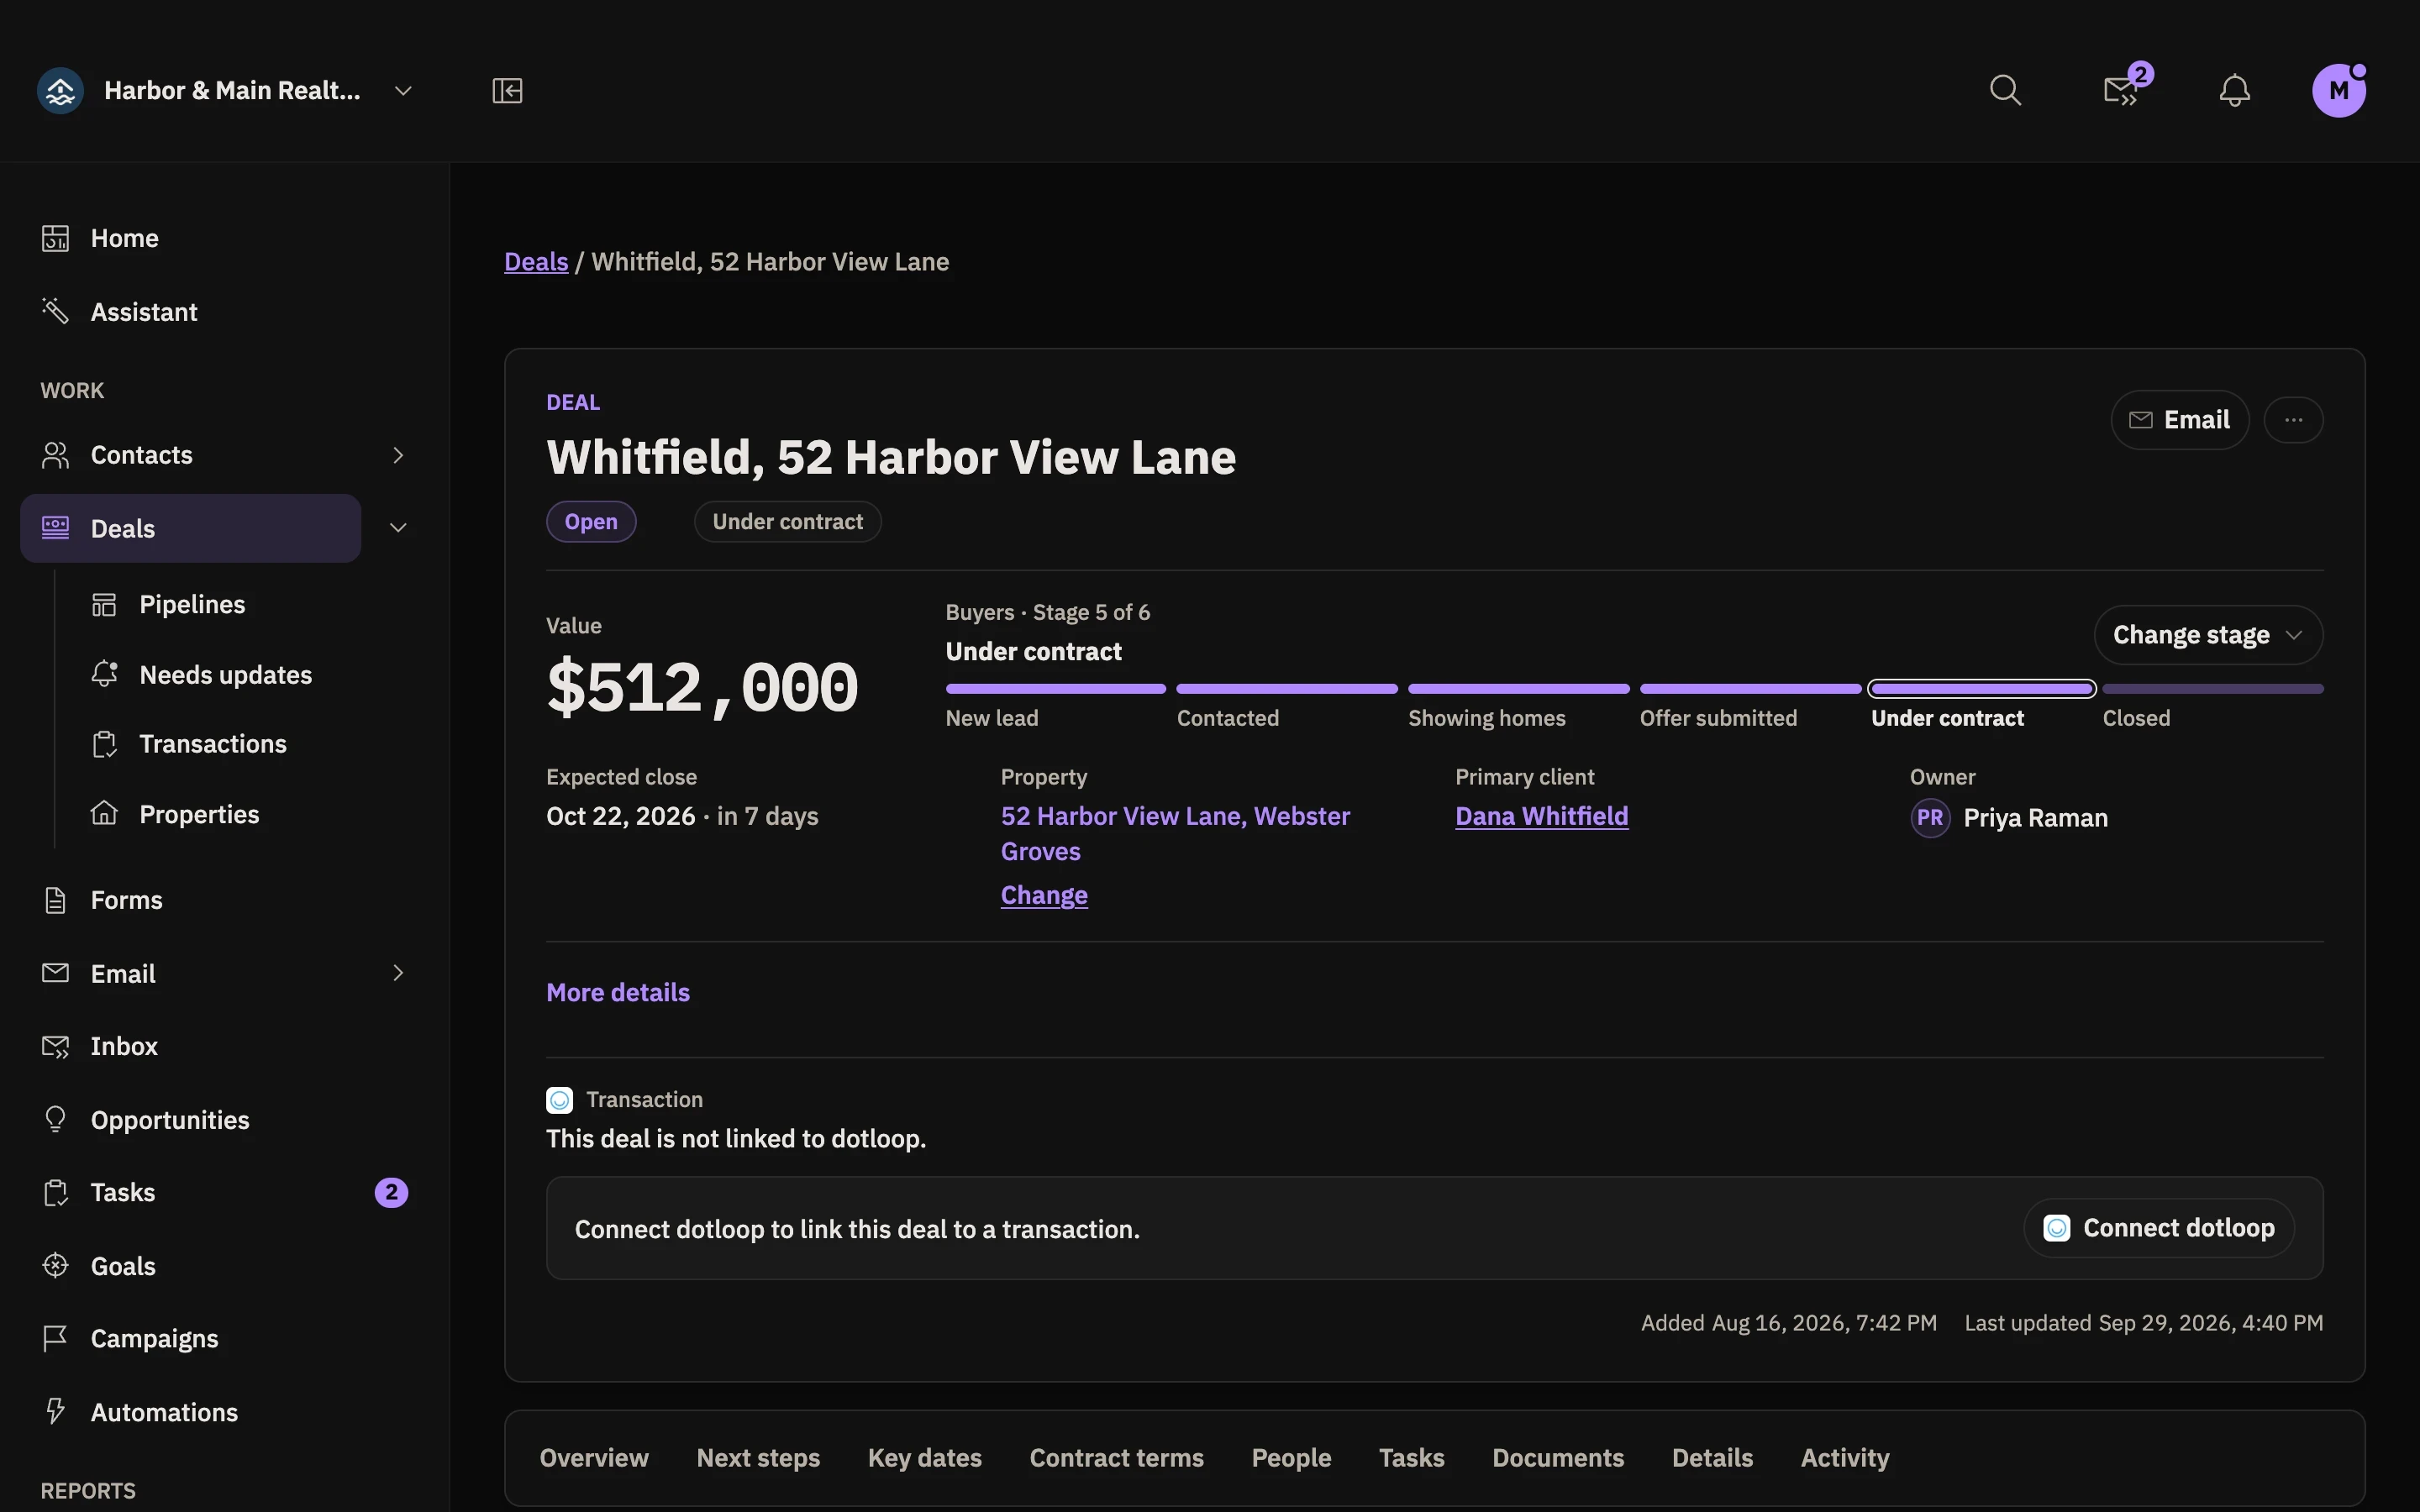Screen dimensions: 2420x1512
Task: Click the Goals target icon
Action: click(x=55, y=1265)
